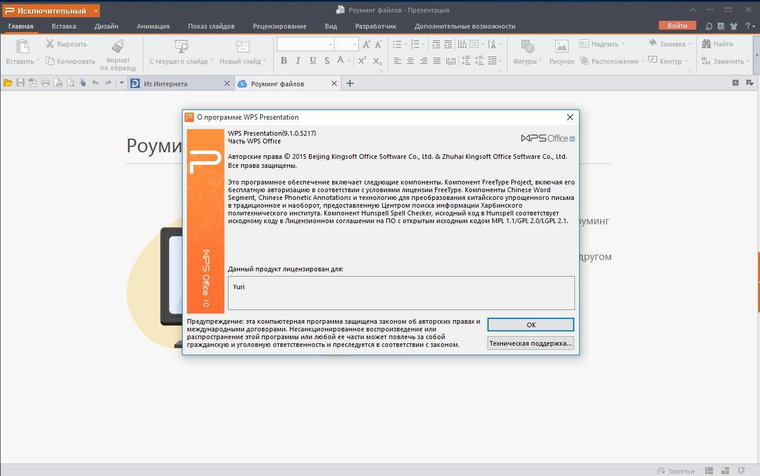
Task: Collapse the ribbon with the chevron
Action: (693, 10)
